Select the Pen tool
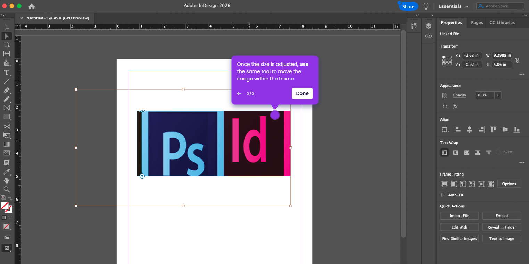 7,90
